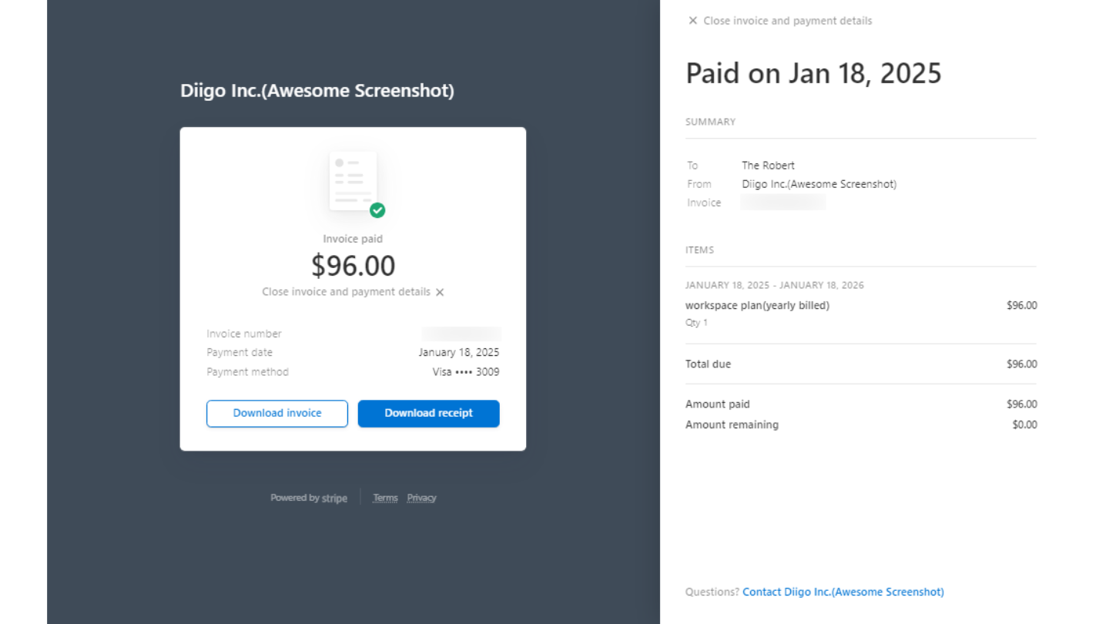Click the X icon beside the top-right close text
Image resolution: width=1109 pixels, height=624 pixels.
692,21
